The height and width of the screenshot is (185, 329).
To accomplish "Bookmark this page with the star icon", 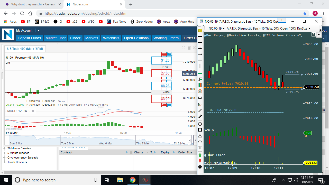I will (305, 13).
